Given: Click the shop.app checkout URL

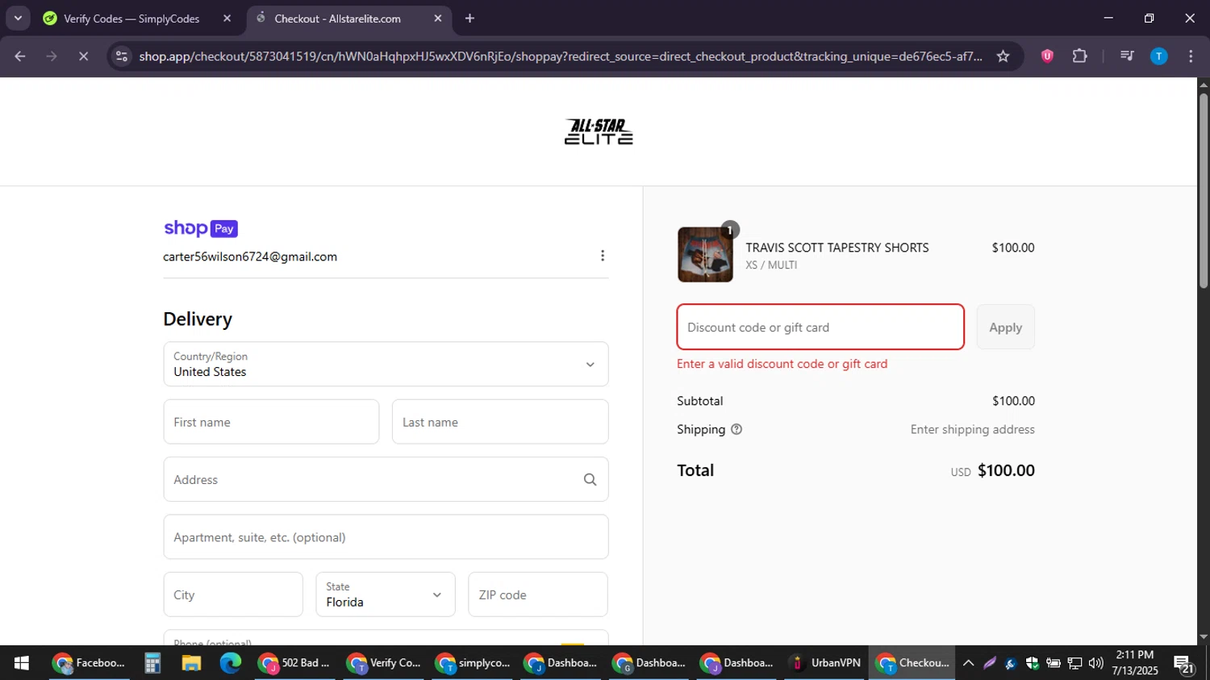Looking at the screenshot, I should 560,56.
